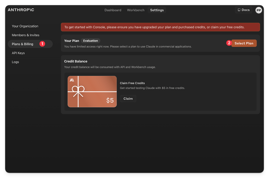Image resolution: width=269 pixels, height=178 pixels.
Task: Click the $5 amount on the gift card
Action: pyautogui.click(x=110, y=100)
